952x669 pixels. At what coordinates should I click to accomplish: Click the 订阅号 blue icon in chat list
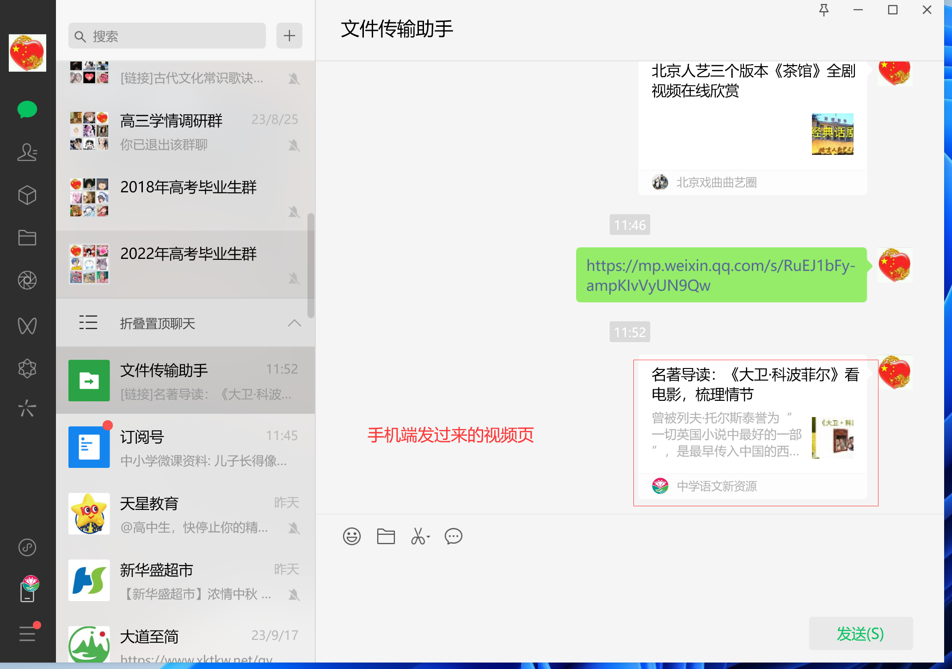(x=89, y=447)
